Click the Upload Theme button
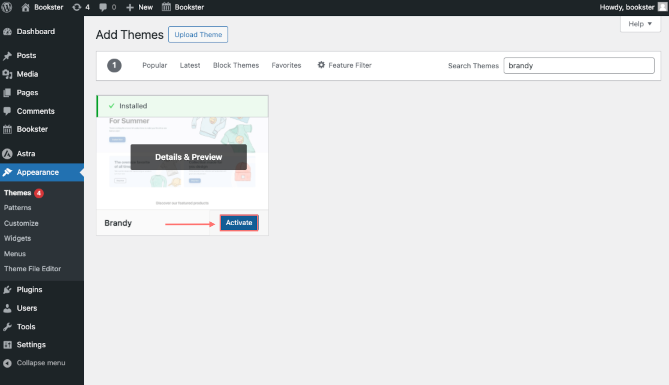The image size is (669, 385). point(198,34)
